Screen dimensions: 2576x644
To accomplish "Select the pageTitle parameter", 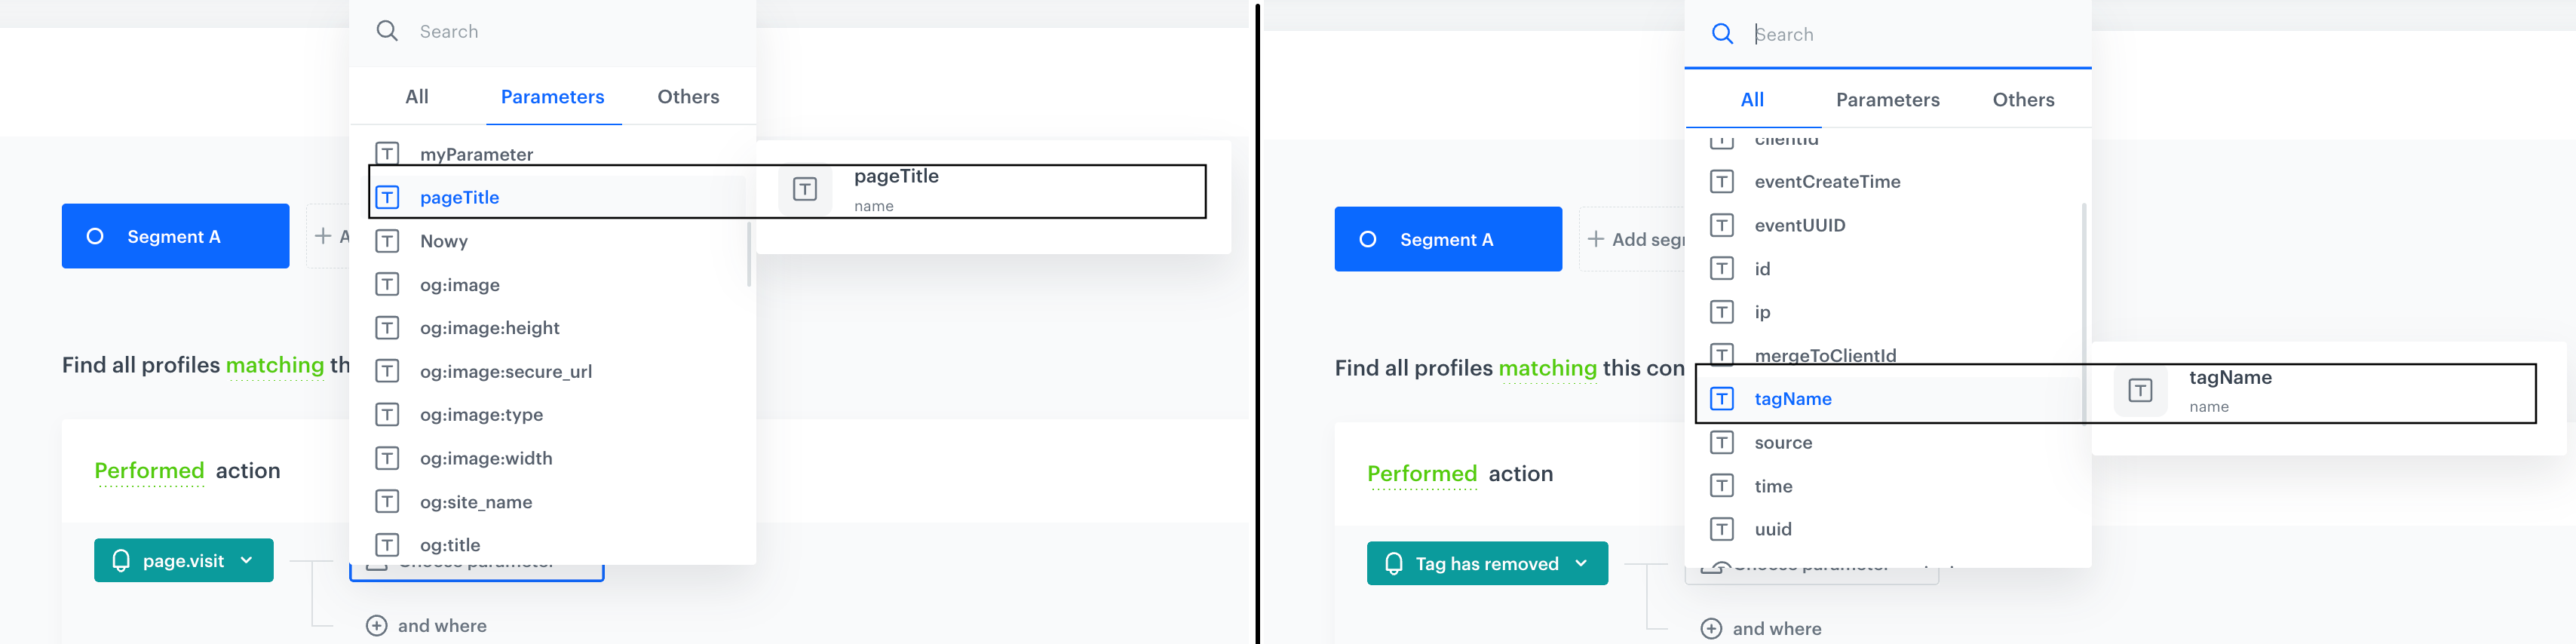I will 459,197.
